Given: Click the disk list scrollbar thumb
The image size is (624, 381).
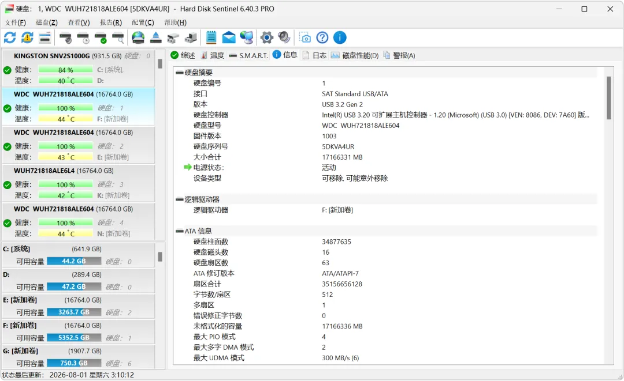Looking at the screenshot, I should [160, 63].
